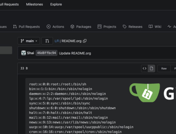Open the LFI repository link
This screenshot has width=176, height=134.
[57, 41]
